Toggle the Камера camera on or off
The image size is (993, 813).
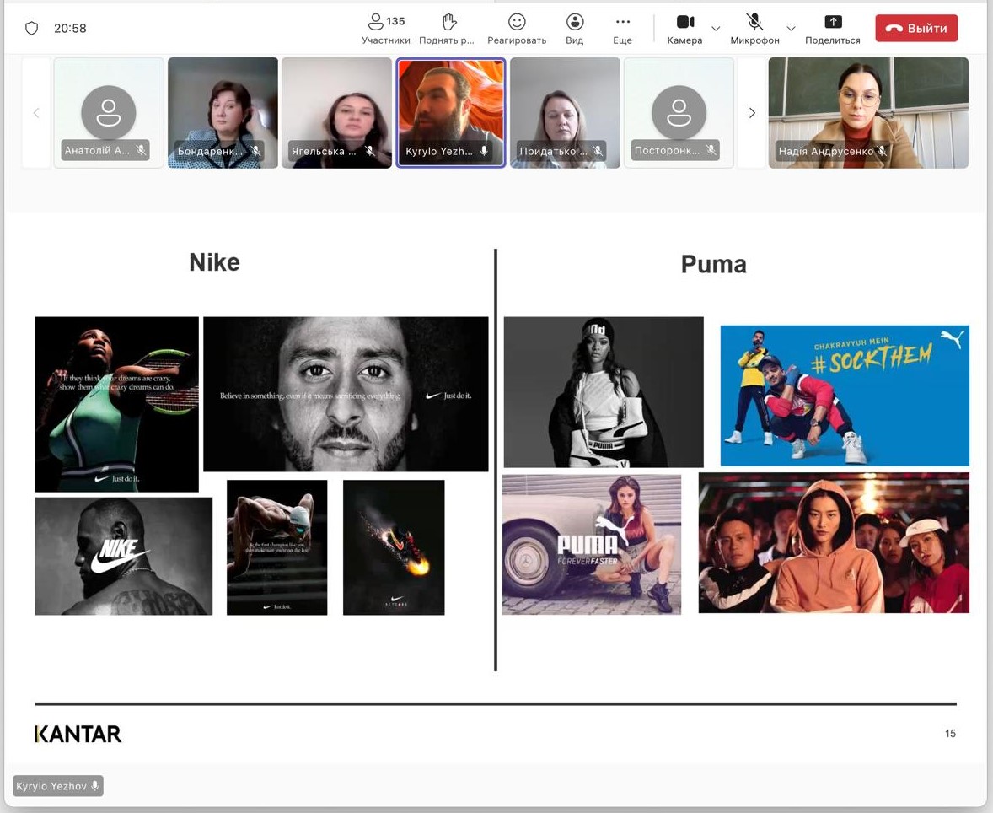coord(684,28)
